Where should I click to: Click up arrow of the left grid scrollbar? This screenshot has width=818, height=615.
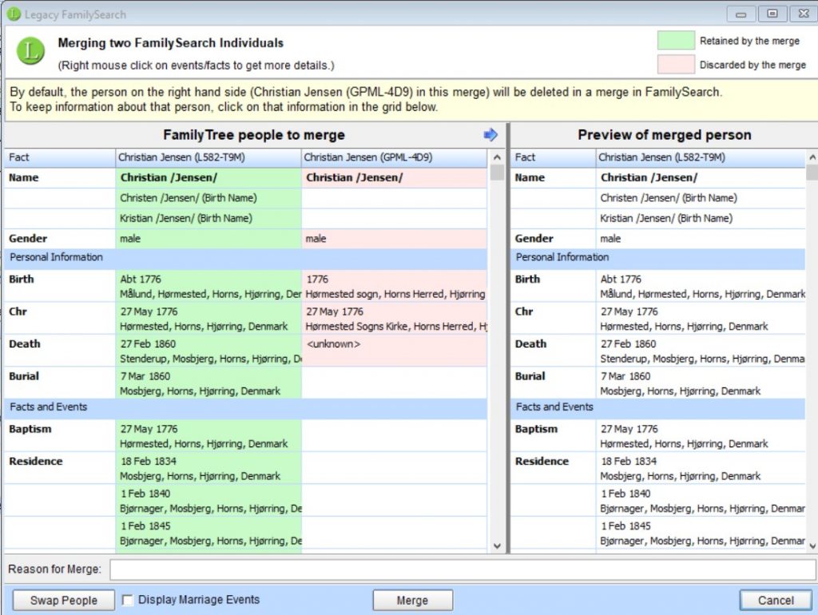(497, 157)
